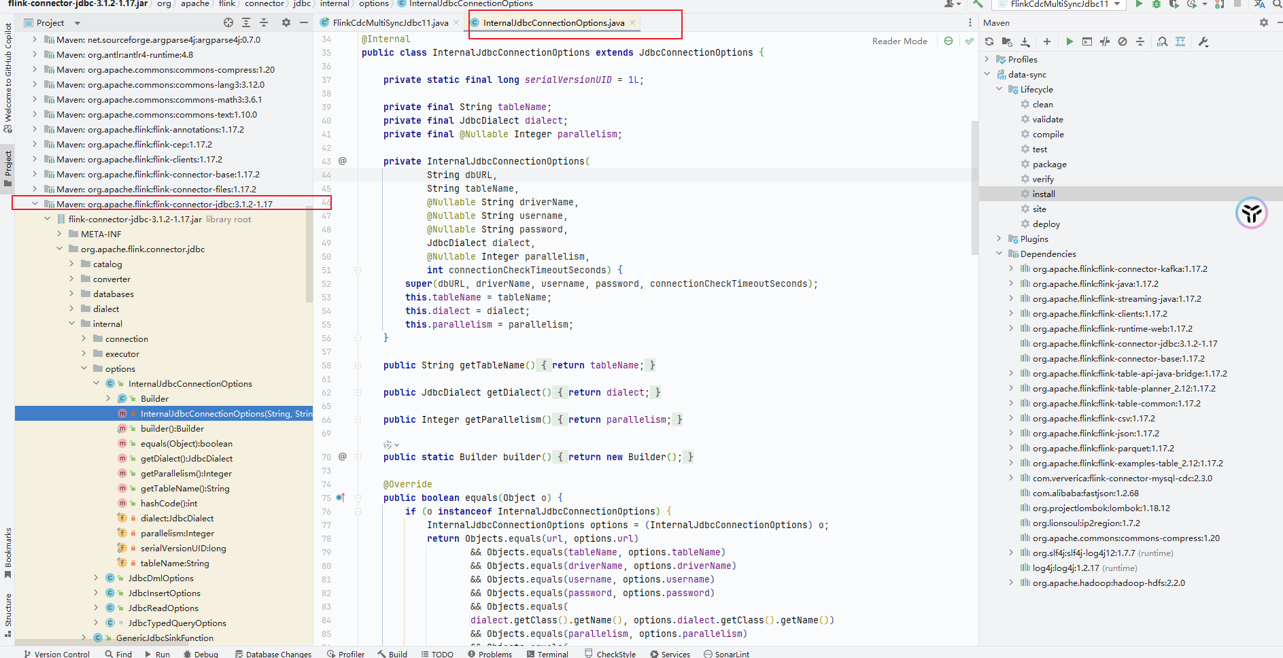Expand the databases package
The image size is (1283, 658).
pos(71,294)
